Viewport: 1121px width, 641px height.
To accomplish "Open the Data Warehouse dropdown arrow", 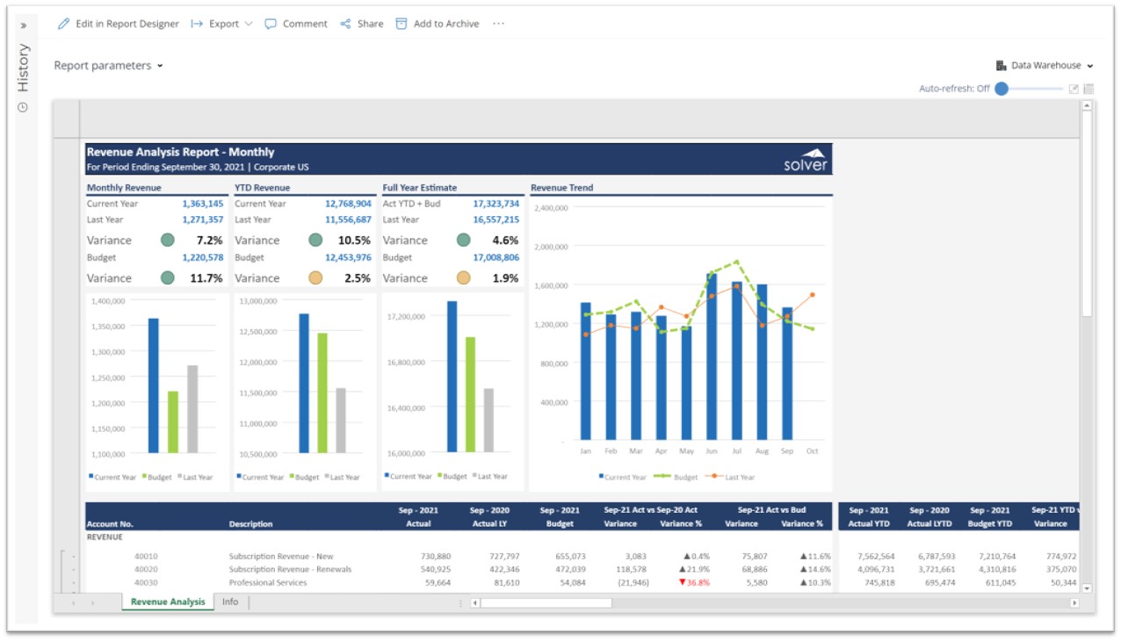I will point(1090,66).
